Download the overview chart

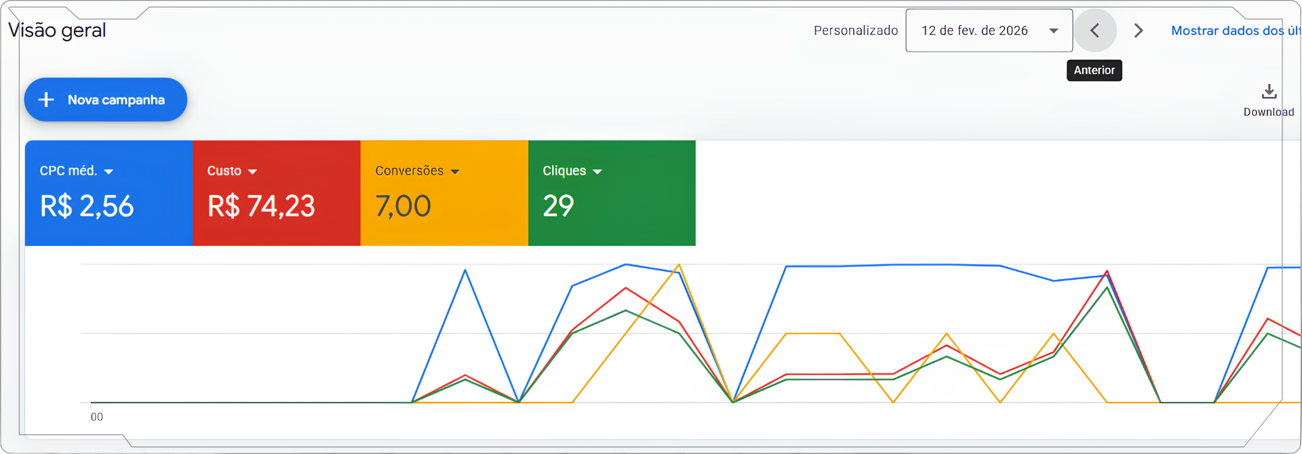click(1269, 100)
